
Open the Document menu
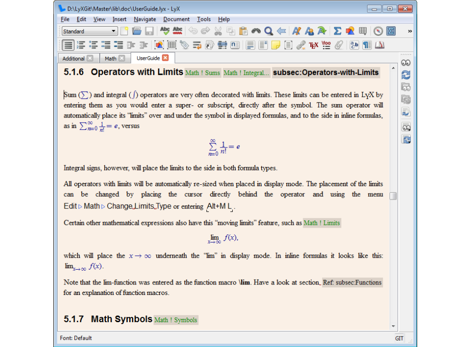pyautogui.click(x=176, y=19)
